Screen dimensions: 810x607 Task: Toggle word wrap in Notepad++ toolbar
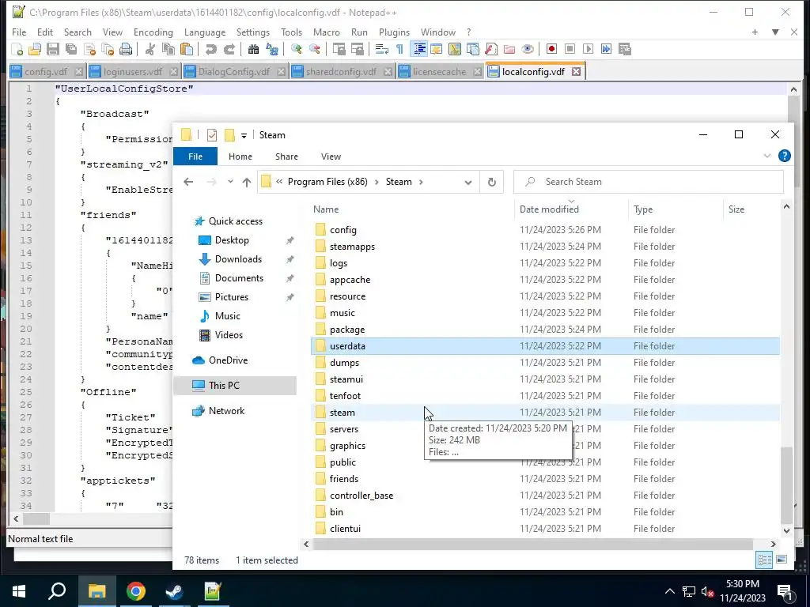[382, 49]
